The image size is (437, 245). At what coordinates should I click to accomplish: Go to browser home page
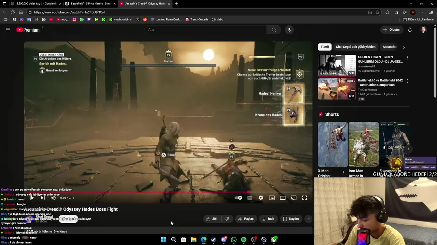[21, 12]
